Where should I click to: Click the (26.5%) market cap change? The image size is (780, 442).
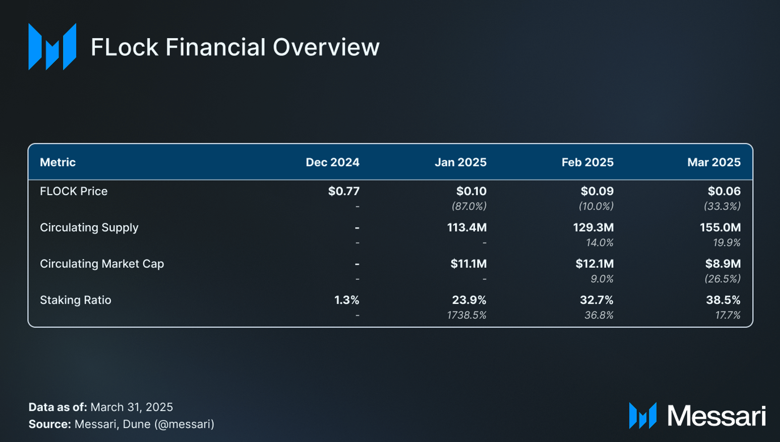[723, 279]
